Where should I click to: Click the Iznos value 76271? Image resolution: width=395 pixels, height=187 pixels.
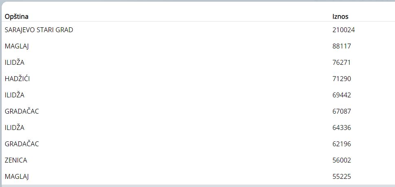click(342, 62)
